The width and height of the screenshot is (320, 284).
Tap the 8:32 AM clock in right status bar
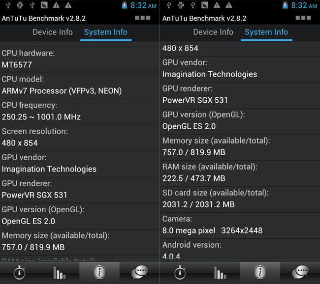pyautogui.click(x=304, y=5)
